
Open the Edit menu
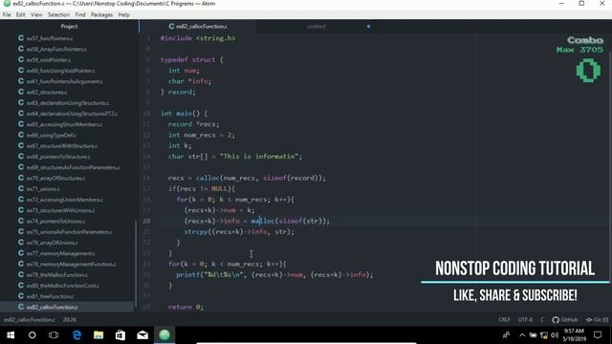20,15
